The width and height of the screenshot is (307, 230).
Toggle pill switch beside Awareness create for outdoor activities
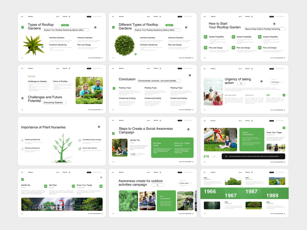pyautogui.click(x=157, y=185)
